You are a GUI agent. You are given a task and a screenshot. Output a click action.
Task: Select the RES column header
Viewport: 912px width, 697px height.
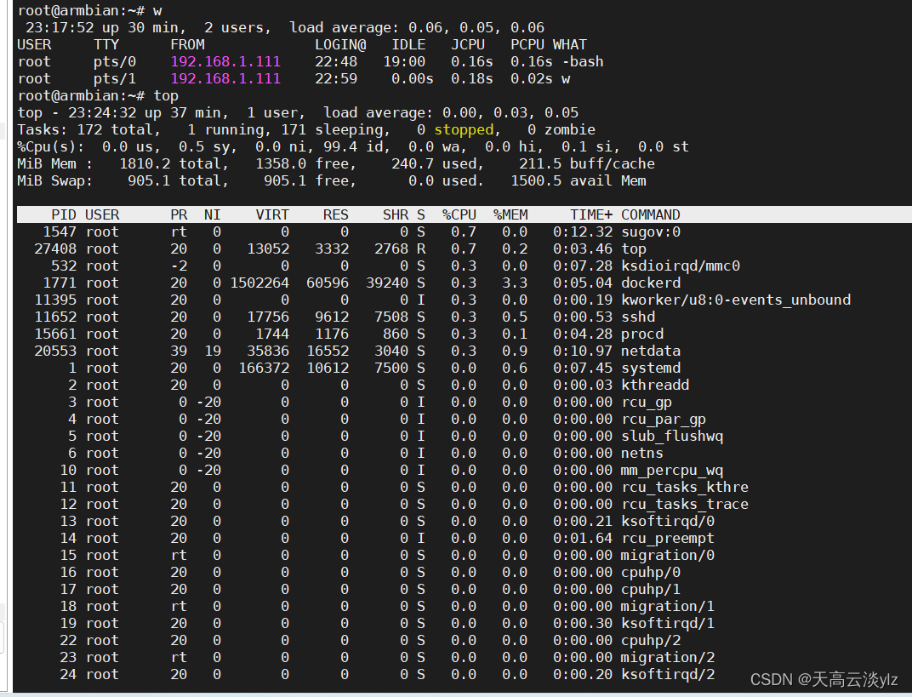coord(335,214)
